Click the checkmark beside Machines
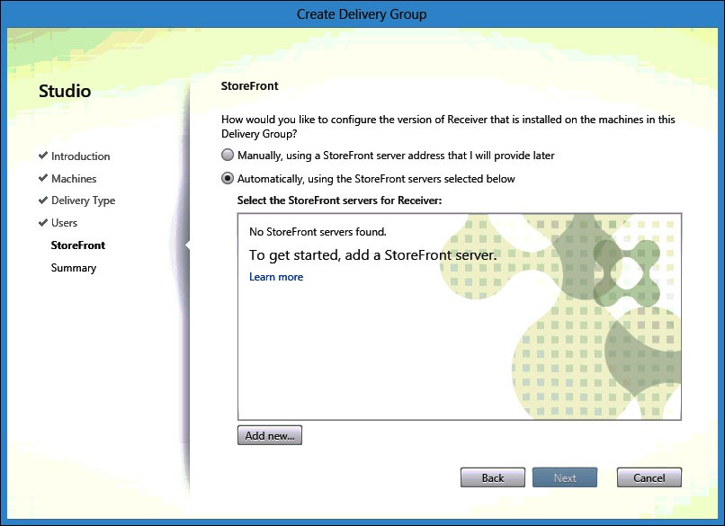This screenshot has height=526, width=725. pyautogui.click(x=43, y=177)
